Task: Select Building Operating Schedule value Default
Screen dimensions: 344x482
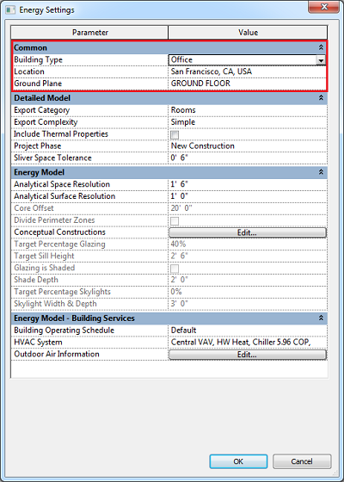Action: (248, 331)
